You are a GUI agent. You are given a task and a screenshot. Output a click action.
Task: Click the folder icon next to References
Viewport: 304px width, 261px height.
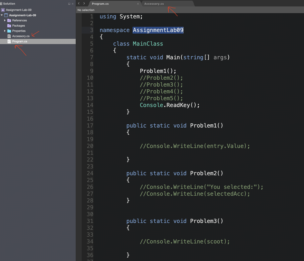coord(9,20)
